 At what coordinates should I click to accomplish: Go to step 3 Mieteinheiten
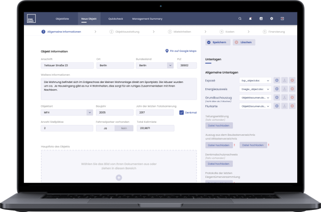pyautogui.click(x=179, y=32)
